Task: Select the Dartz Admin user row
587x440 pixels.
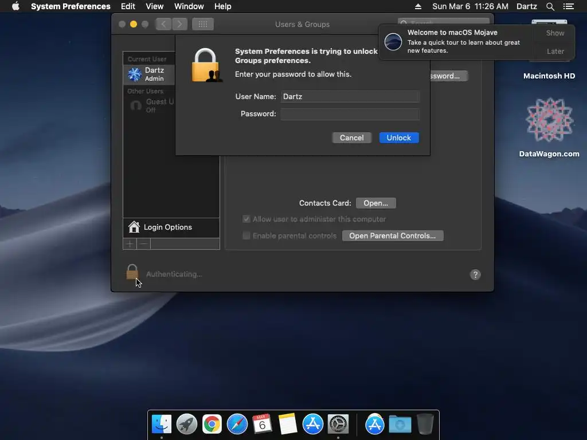Action: coord(150,74)
